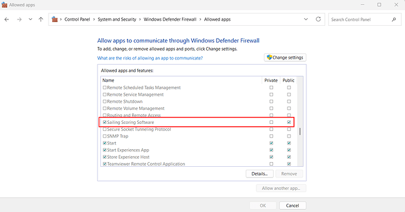Check Secure Socket Tunneling Protocol checkbox
The width and height of the screenshot is (405, 212).
tap(104, 129)
